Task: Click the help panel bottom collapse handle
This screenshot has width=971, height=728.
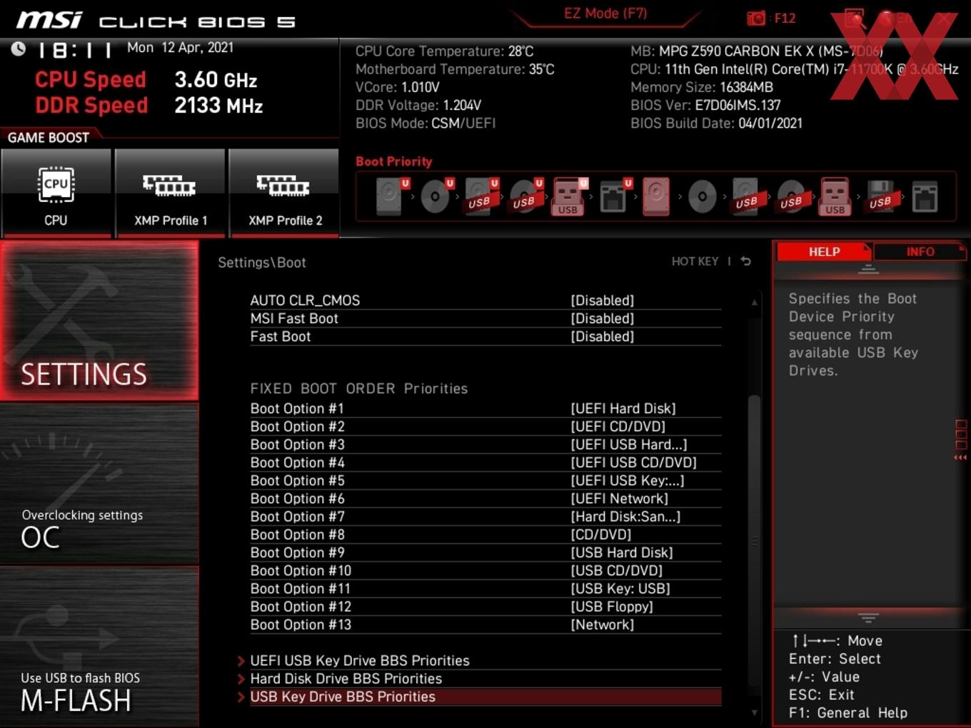Action: point(868,617)
